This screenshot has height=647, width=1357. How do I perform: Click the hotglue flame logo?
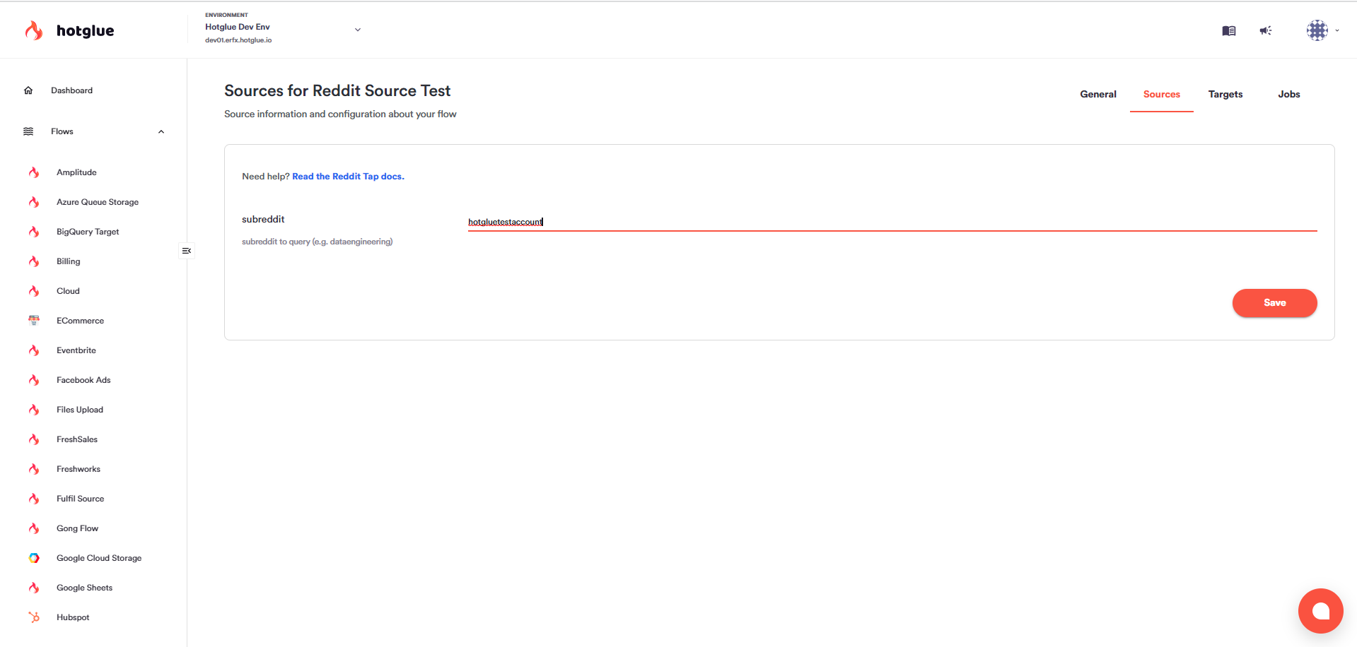pyautogui.click(x=33, y=30)
